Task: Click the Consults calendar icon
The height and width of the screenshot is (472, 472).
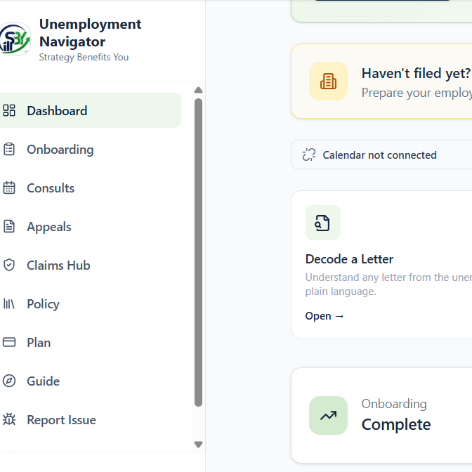Action: coord(9,188)
